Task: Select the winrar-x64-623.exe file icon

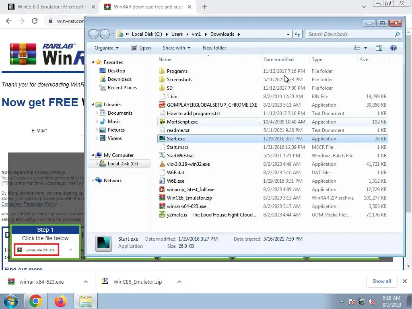Action: (x=162, y=206)
